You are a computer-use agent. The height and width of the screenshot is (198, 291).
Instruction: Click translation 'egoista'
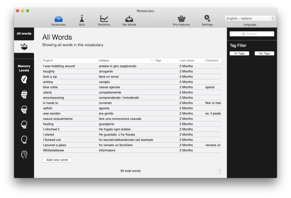point(104,108)
